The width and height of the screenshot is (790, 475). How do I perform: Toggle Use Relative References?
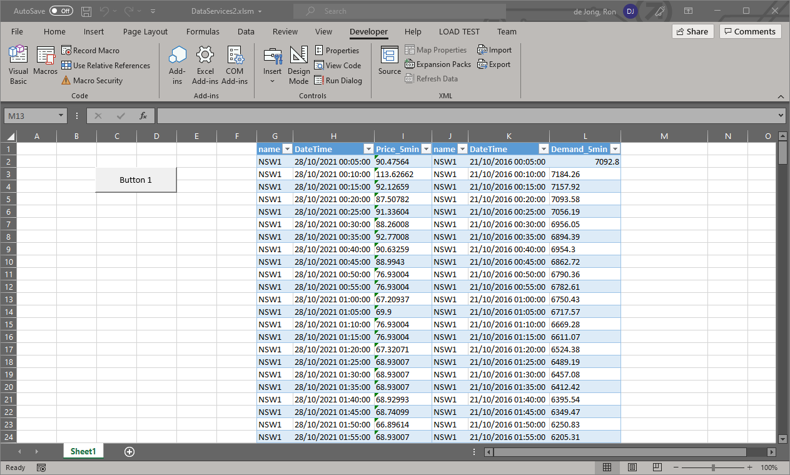click(106, 66)
